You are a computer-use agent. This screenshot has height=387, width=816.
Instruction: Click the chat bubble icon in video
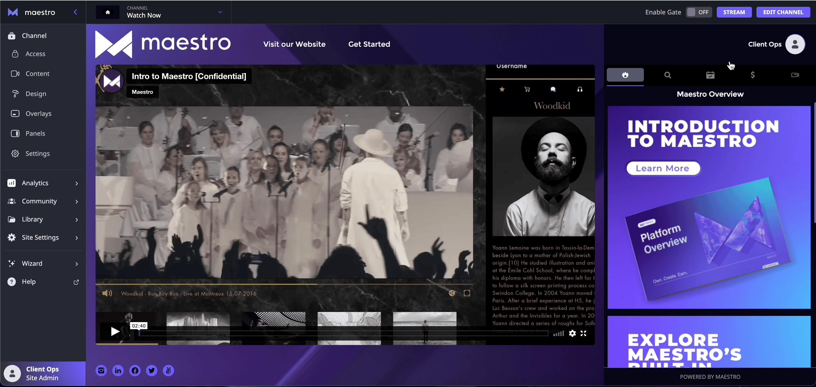[553, 90]
